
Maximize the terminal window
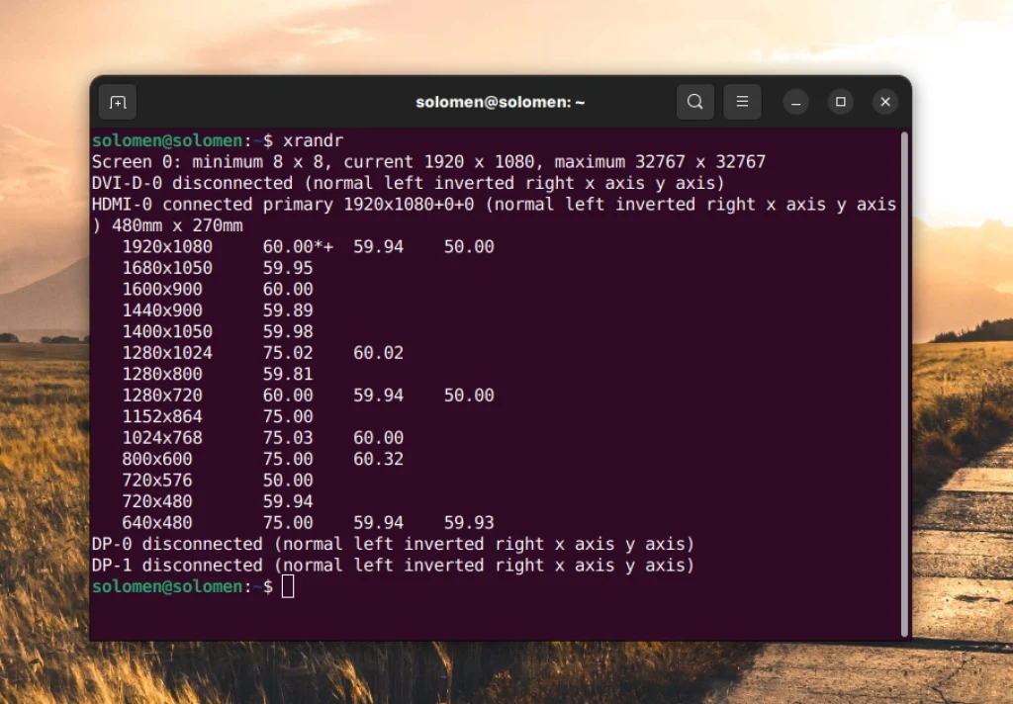click(x=840, y=102)
